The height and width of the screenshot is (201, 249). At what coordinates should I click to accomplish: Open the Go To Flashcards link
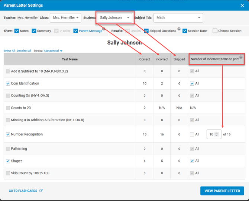[23, 191]
